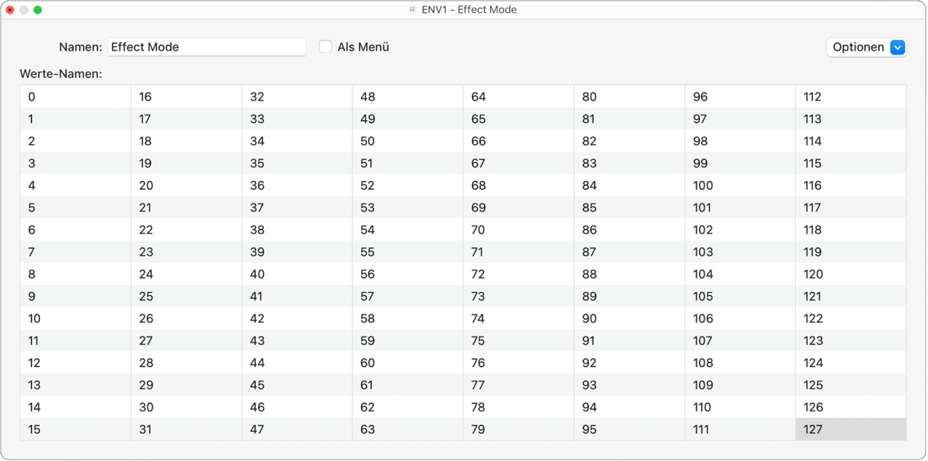Click value cell 90
928x461 pixels.
pyautogui.click(x=629, y=318)
